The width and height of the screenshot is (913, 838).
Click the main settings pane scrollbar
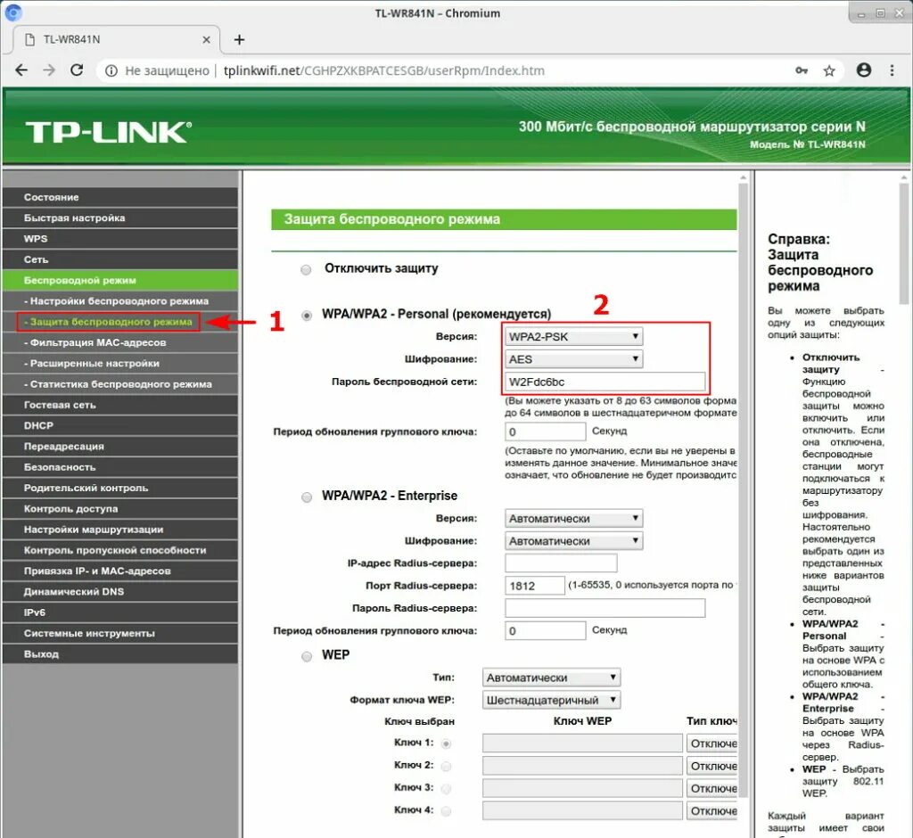click(743, 489)
